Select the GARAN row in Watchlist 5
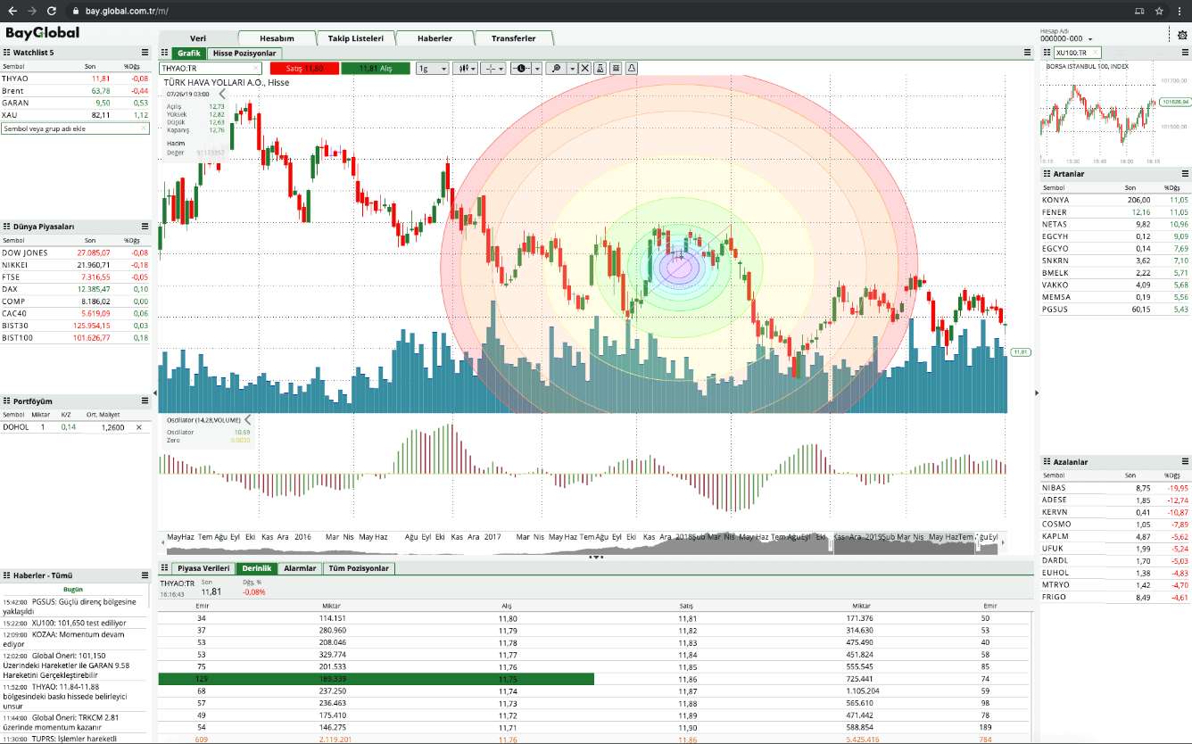 click(75, 103)
